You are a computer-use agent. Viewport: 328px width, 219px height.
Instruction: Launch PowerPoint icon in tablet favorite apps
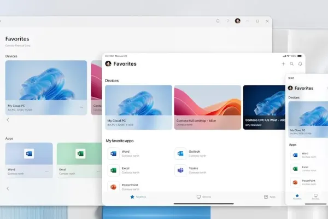point(113,187)
